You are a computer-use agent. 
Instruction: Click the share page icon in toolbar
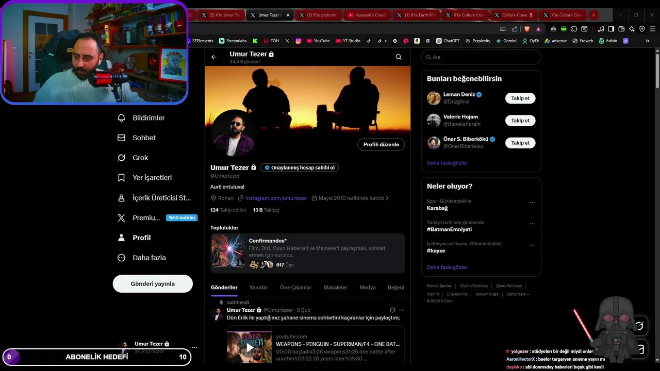[x=515, y=29]
